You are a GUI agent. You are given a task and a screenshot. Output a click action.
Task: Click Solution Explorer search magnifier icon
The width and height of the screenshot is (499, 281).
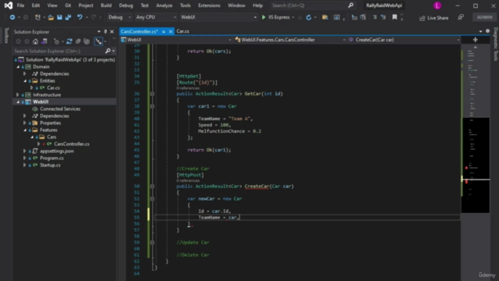[108, 51]
